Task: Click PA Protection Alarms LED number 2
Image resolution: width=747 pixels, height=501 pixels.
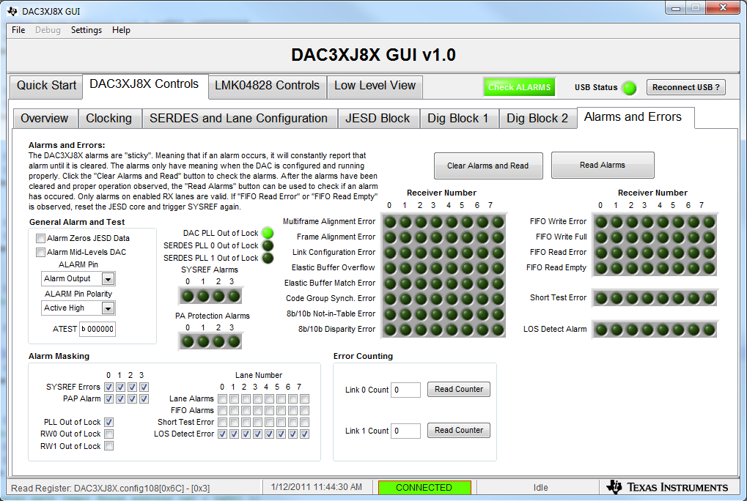Action: pos(218,341)
